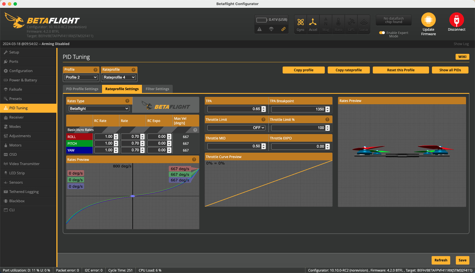Screen dimensions: 475x273
Task: Click the Mag sensor icon
Action: click(x=326, y=24)
